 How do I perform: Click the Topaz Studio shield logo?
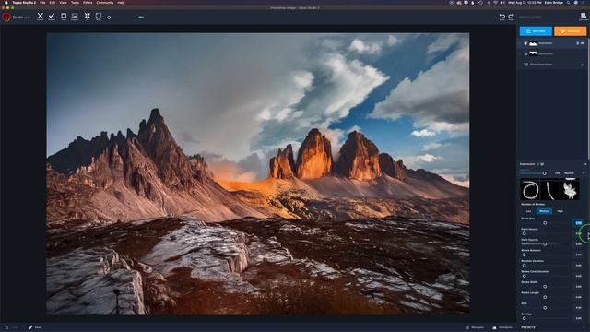coord(6,17)
